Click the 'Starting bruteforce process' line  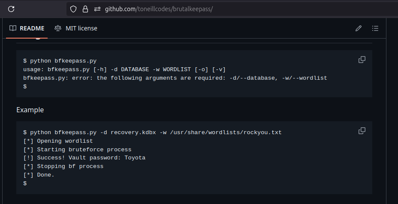(x=77, y=150)
